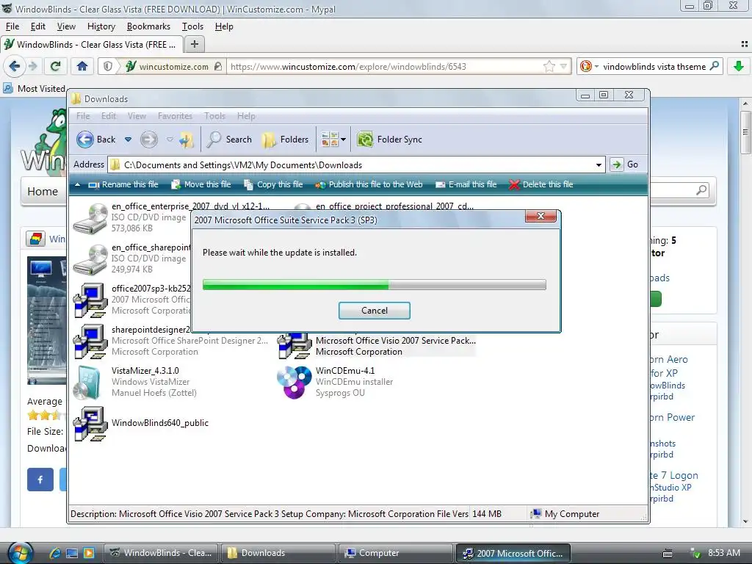
Task: Click the search magnifier in browser search box
Action: (714, 65)
